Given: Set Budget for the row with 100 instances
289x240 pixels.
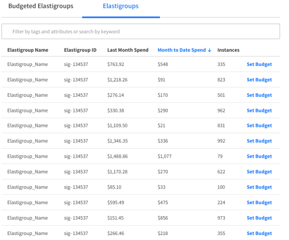Looking at the screenshot, I should [259, 187].
